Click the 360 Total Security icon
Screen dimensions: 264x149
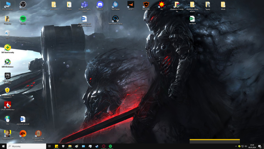(x=8, y=48)
